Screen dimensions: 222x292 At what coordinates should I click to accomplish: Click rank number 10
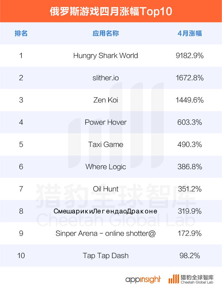point(21,256)
